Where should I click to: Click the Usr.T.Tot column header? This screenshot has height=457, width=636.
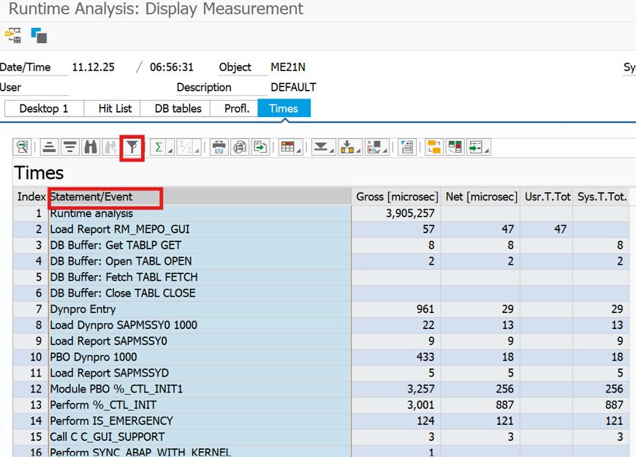[x=547, y=197]
